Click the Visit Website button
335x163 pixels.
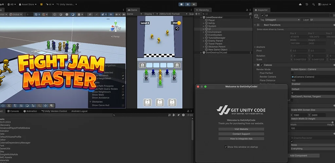241,129
